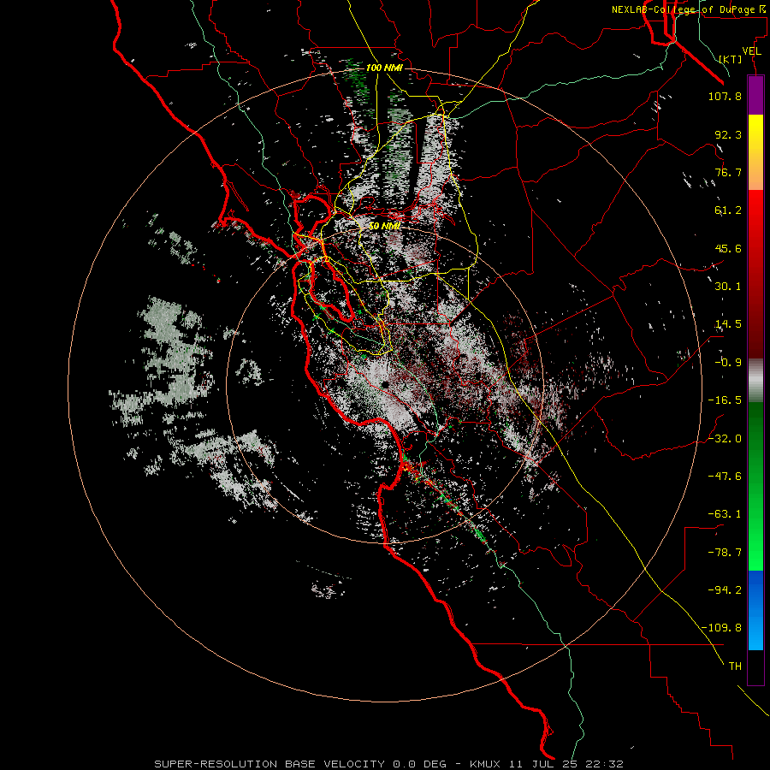Click the TH legend label

(x=735, y=666)
